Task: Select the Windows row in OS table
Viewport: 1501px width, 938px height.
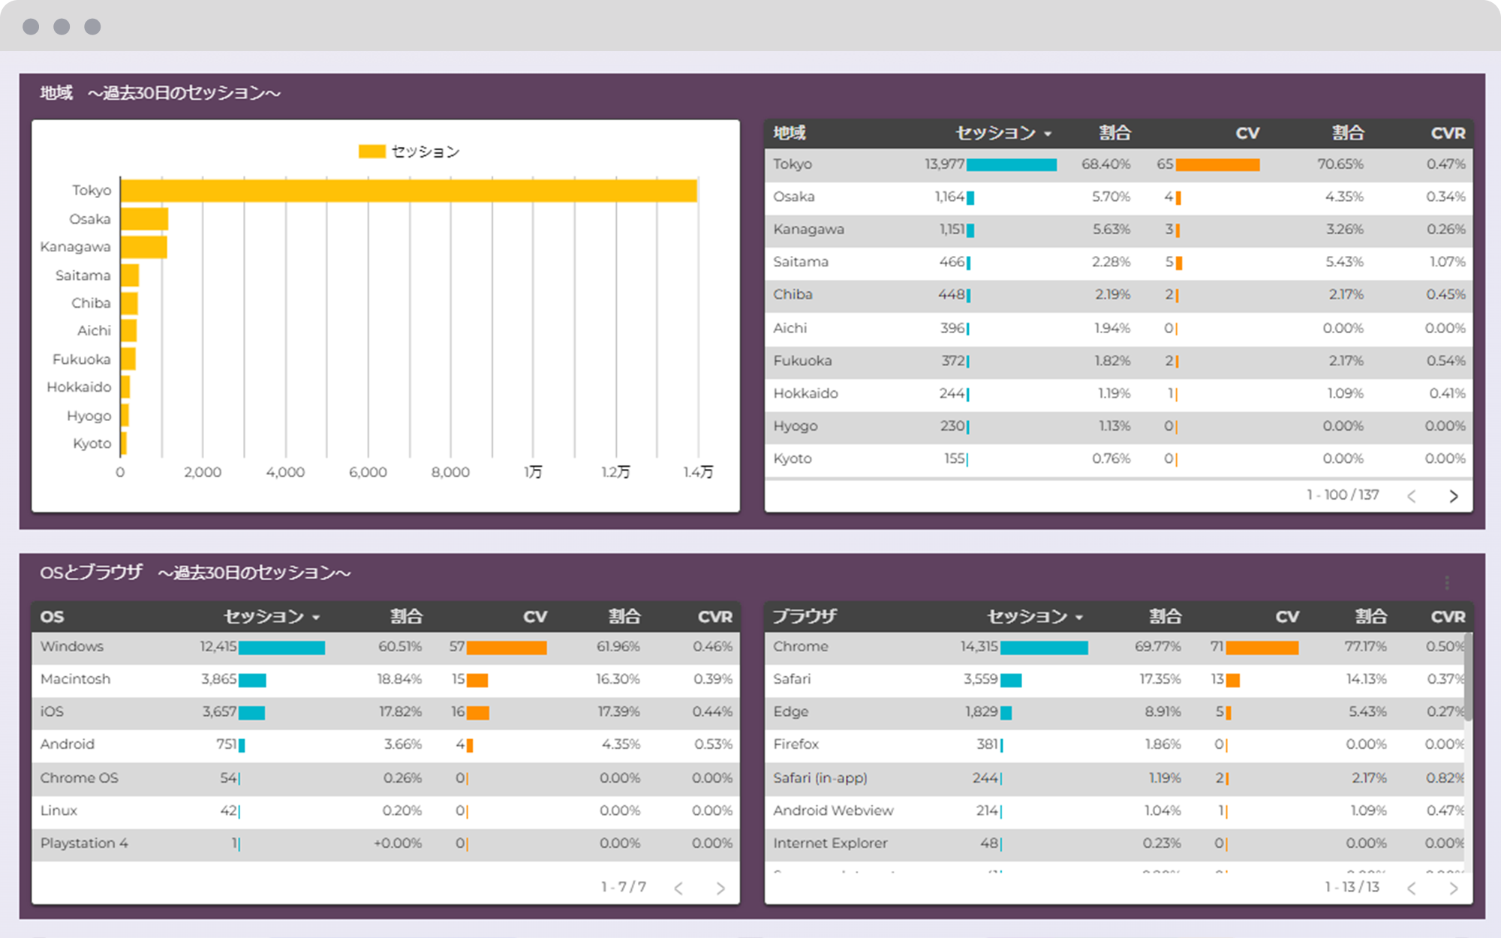Action: pyautogui.click(x=72, y=647)
